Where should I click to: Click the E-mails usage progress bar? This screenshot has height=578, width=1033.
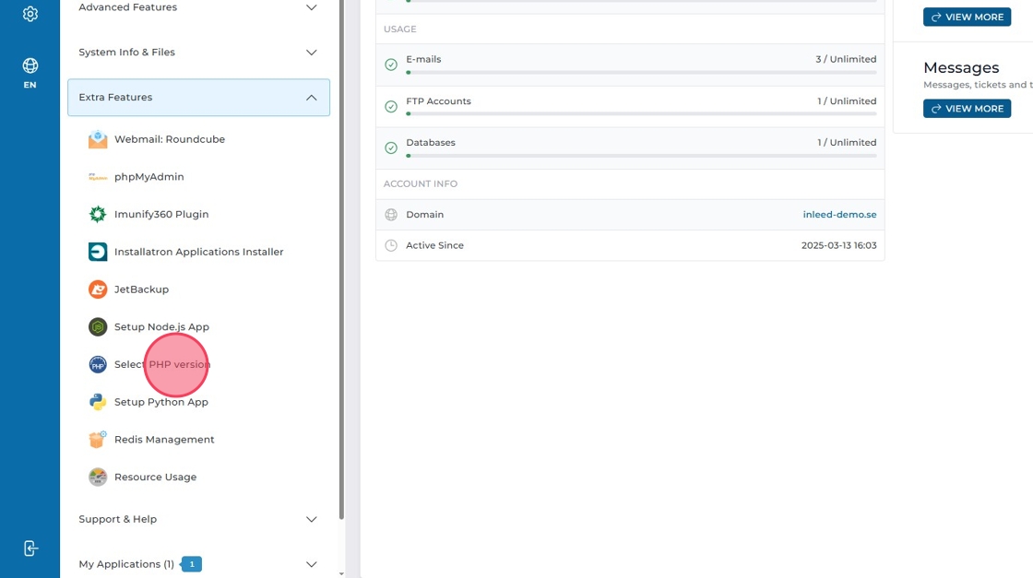[x=641, y=72]
